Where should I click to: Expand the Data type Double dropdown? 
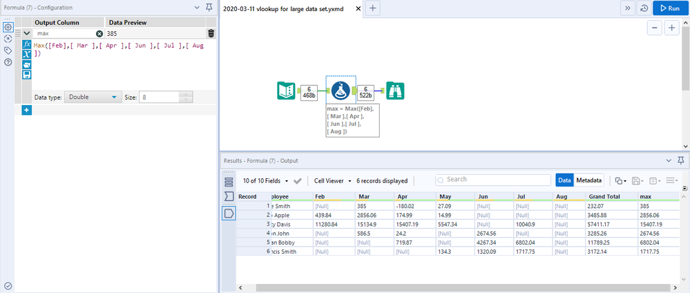95,97
